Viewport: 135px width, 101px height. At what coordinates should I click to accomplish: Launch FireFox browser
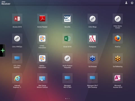[118, 38]
